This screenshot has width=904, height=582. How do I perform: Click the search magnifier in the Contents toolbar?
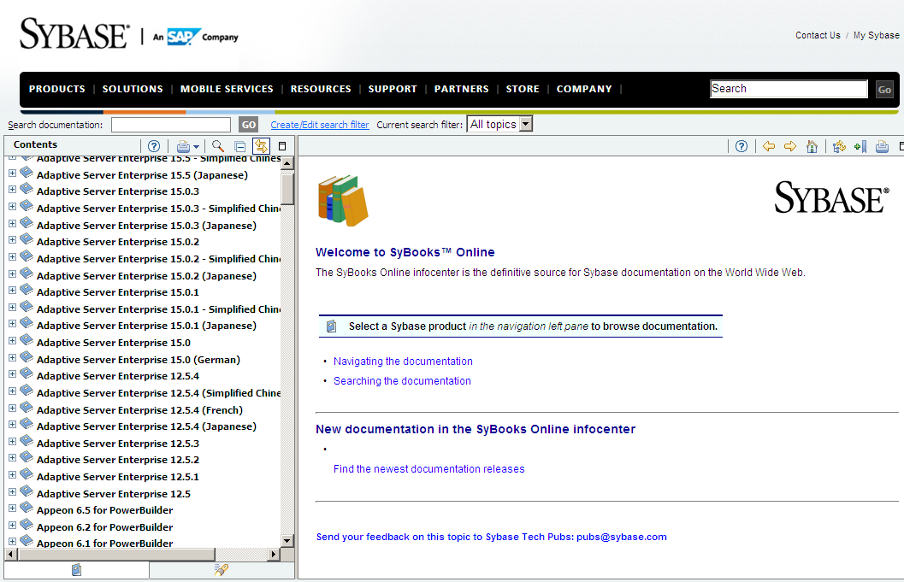(218, 146)
